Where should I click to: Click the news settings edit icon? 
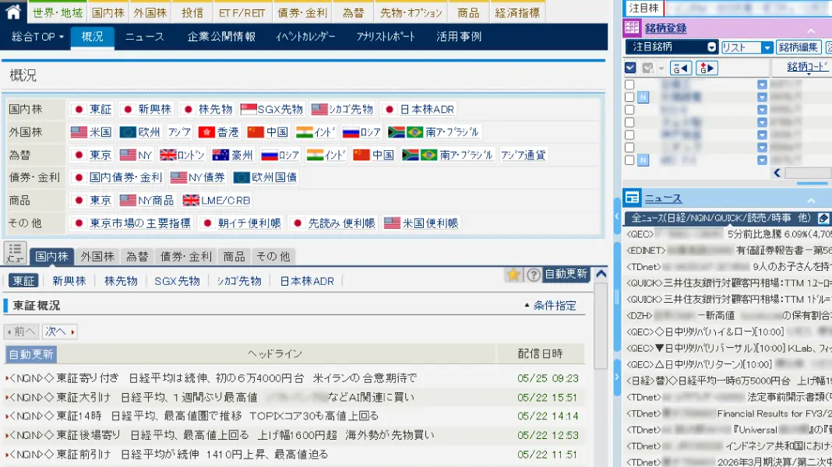pos(823,218)
